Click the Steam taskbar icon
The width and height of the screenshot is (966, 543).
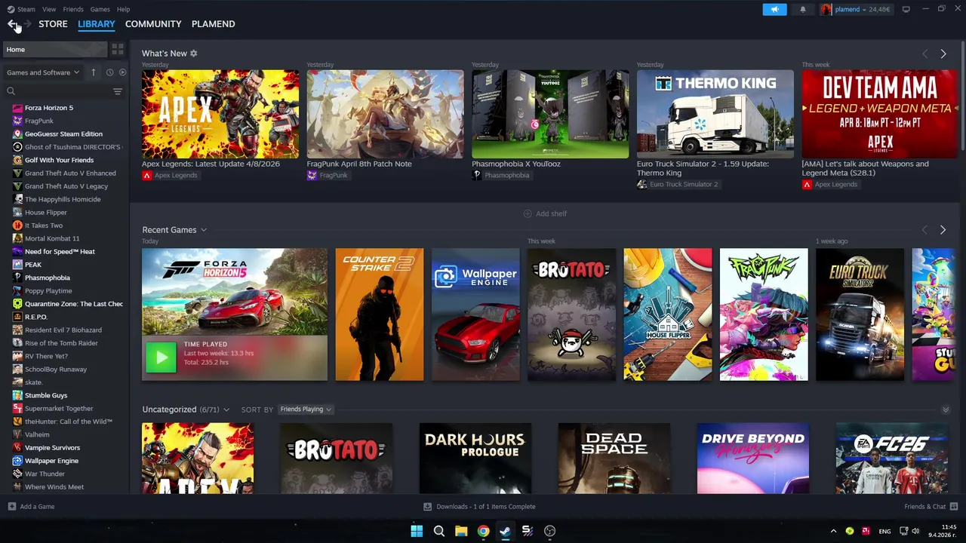coord(505,531)
